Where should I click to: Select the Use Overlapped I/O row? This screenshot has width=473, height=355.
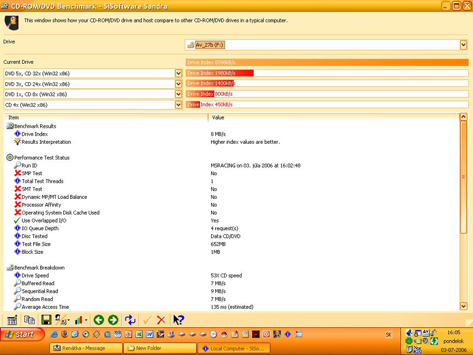click(40, 220)
